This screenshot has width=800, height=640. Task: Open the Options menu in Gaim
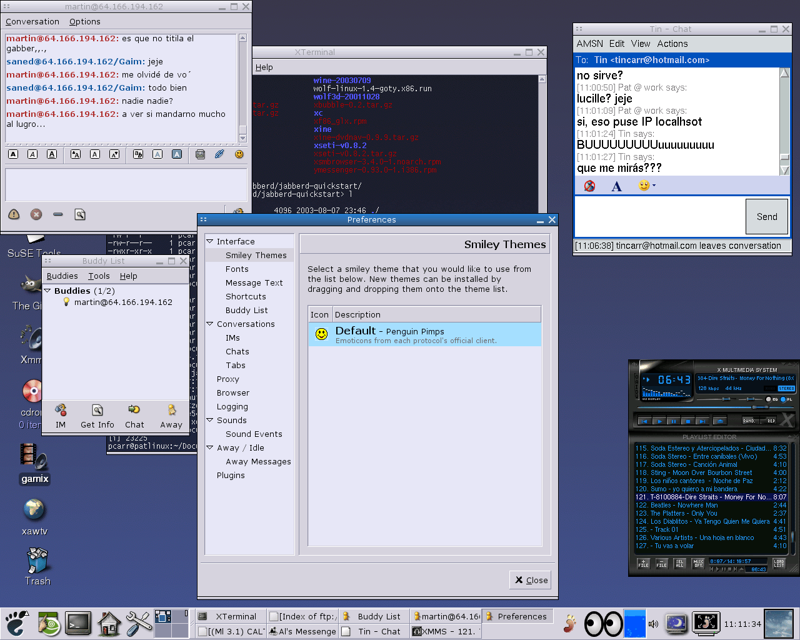(85, 21)
